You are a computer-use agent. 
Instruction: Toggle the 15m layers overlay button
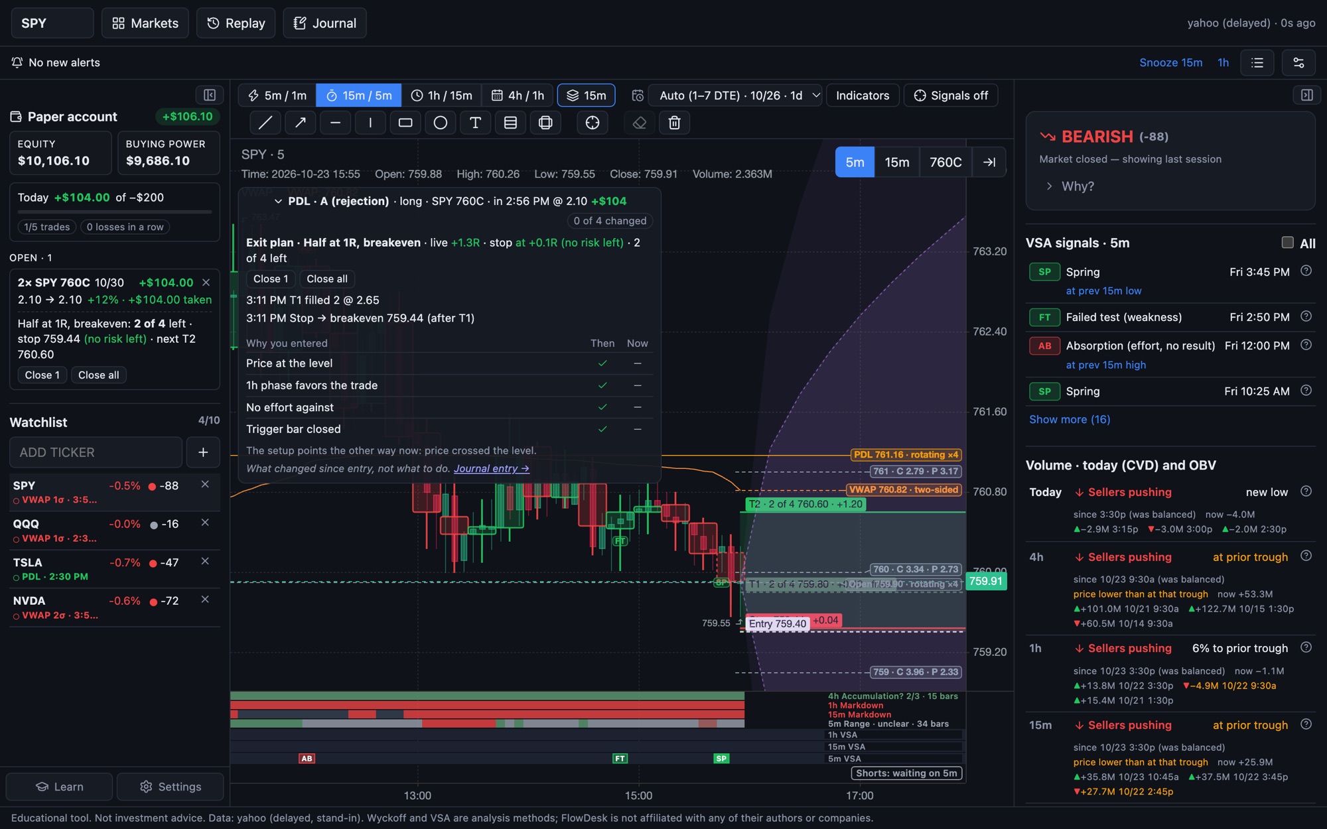tap(587, 96)
